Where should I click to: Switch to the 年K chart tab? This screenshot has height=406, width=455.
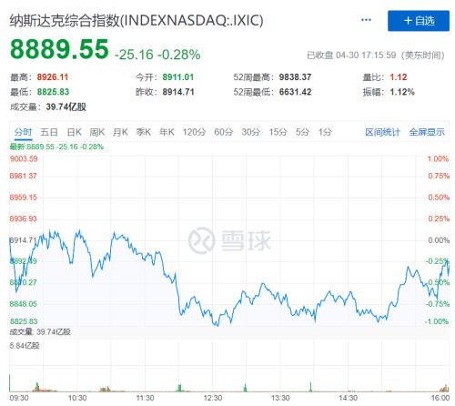(x=167, y=132)
